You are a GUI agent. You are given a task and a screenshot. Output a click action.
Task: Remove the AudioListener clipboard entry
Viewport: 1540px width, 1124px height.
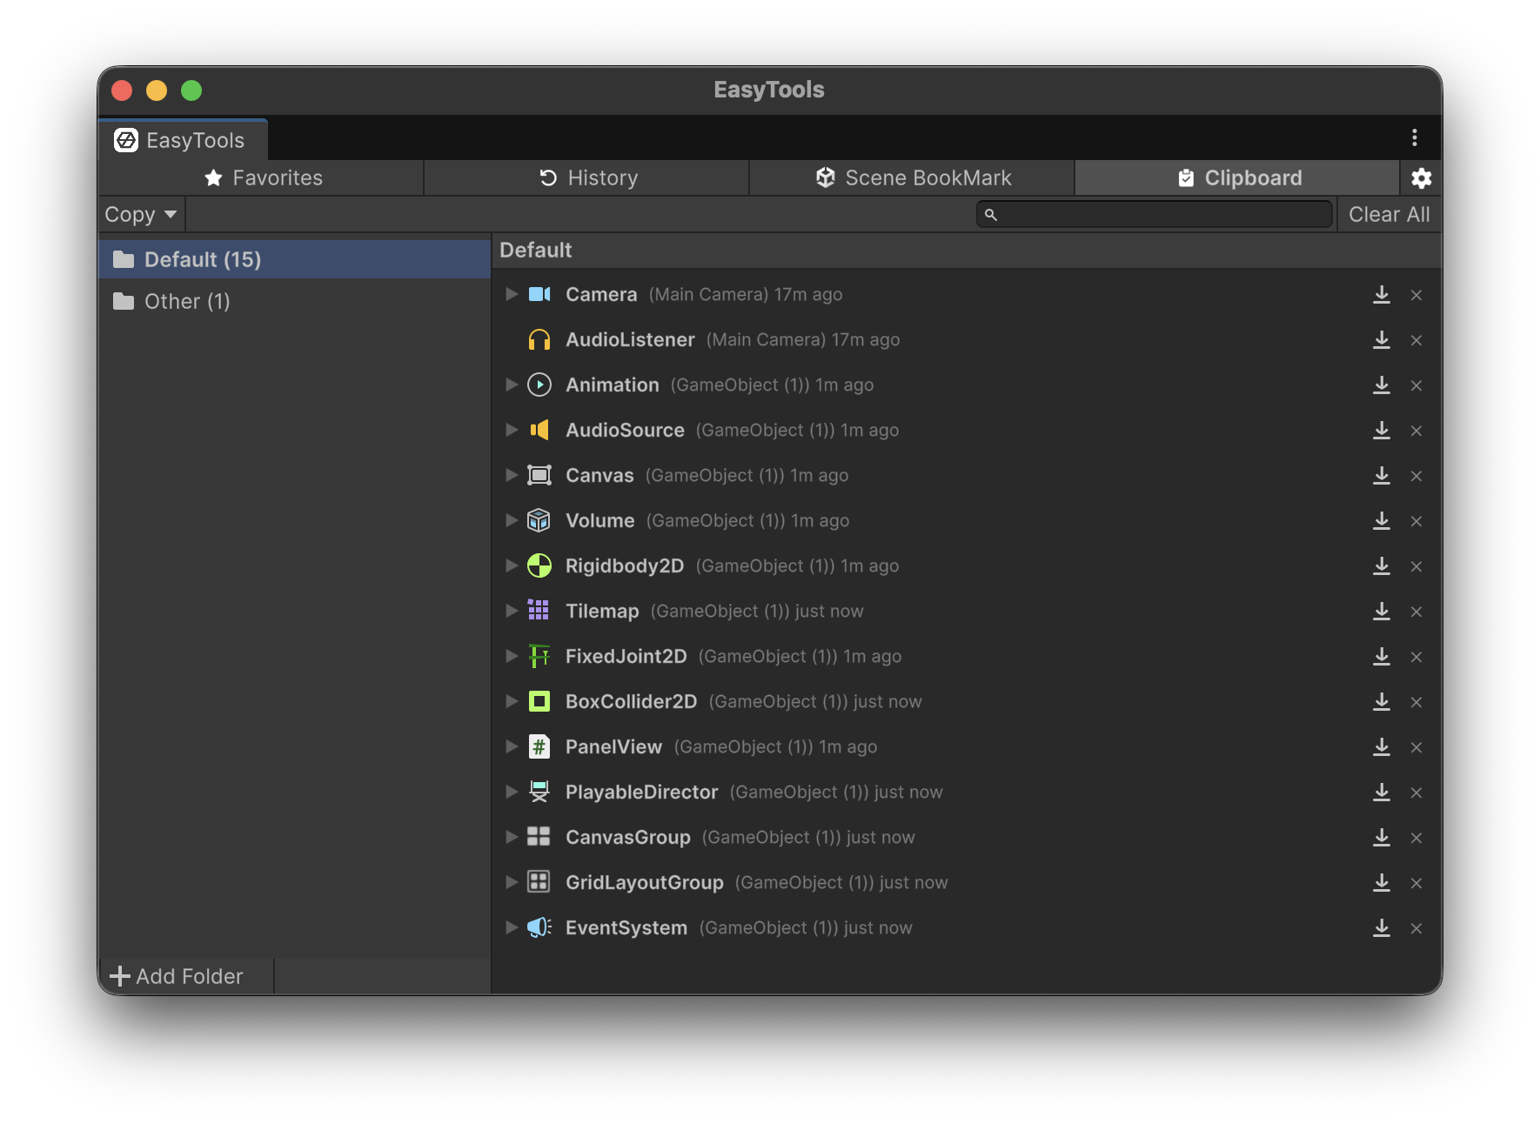(x=1416, y=340)
